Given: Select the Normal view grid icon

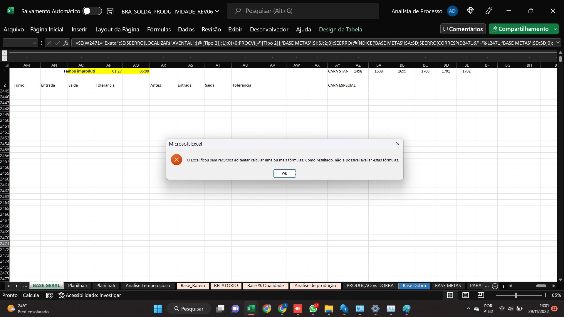Looking at the screenshot, I should tap(450, 295).
